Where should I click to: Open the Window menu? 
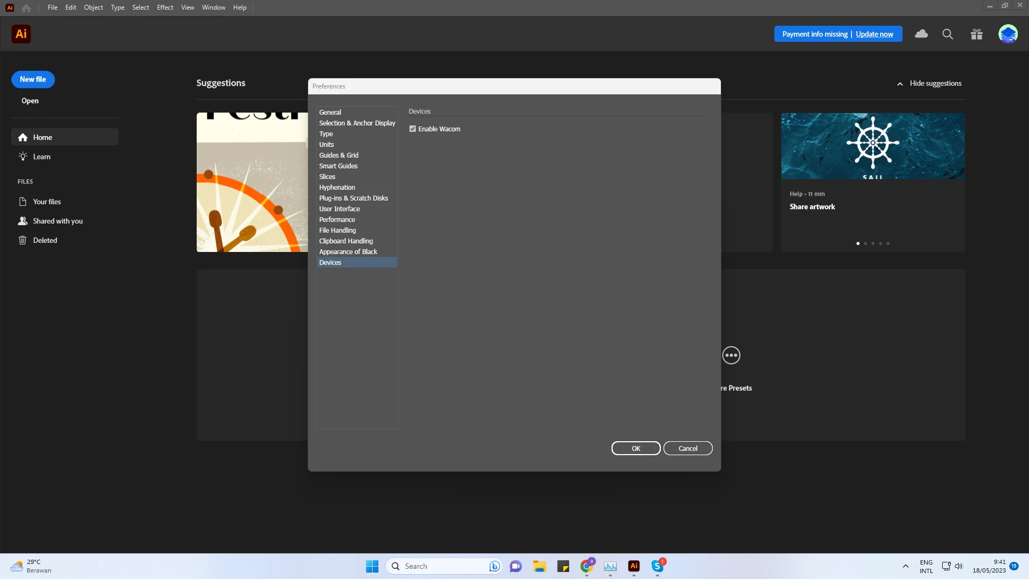click(x=213, y=8)
